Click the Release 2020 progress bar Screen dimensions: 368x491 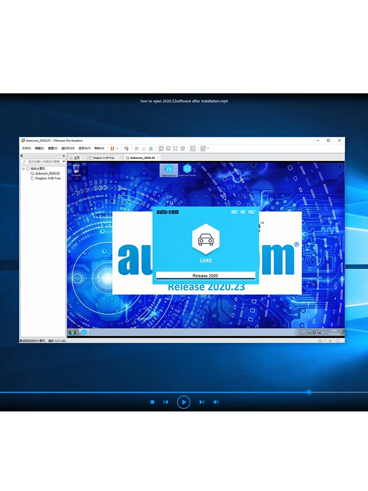[x=206, y=275]
